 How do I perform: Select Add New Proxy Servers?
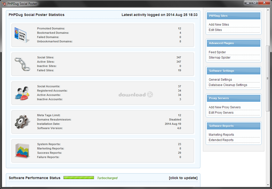click(x=225, y=107)
